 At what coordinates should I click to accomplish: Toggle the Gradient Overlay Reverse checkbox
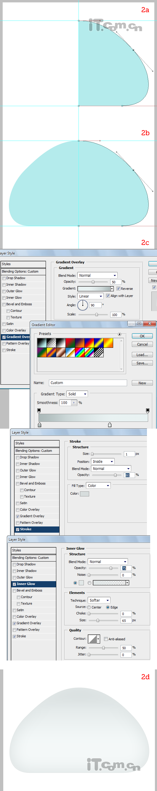pyautogui.click(x=118, y=289)
